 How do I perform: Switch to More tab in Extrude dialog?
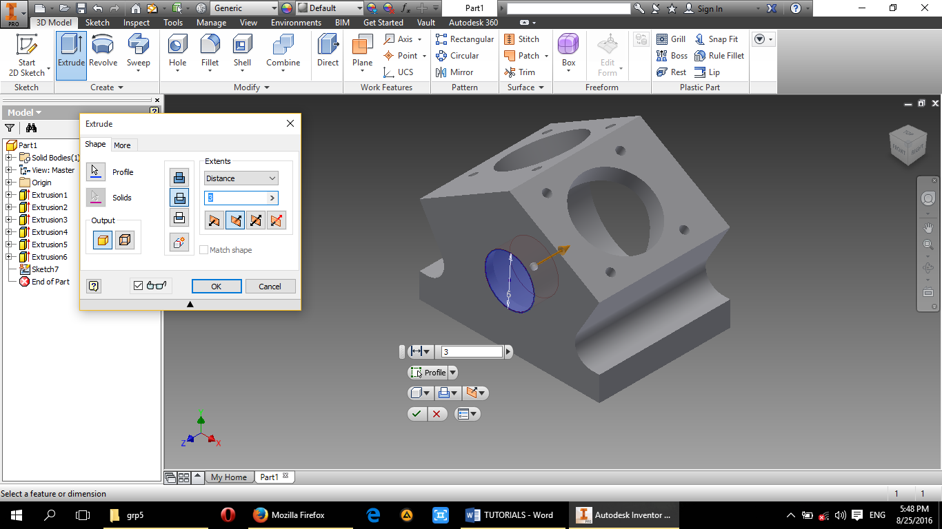coord(122,145)
